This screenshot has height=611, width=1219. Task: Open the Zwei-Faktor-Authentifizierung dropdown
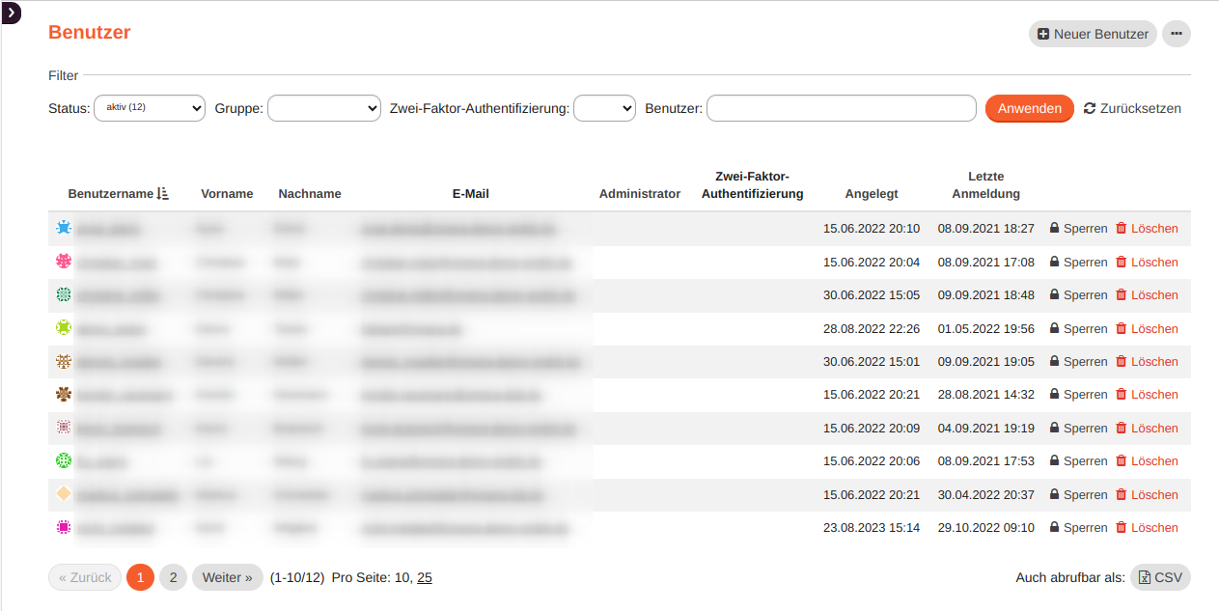(604, 108)
